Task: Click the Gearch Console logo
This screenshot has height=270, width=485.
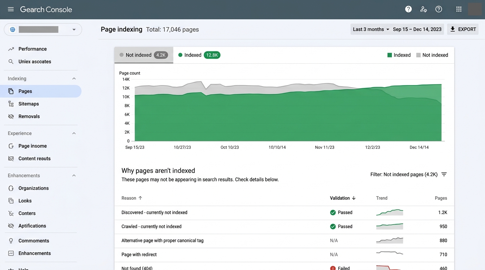Action: pos(46,9)
